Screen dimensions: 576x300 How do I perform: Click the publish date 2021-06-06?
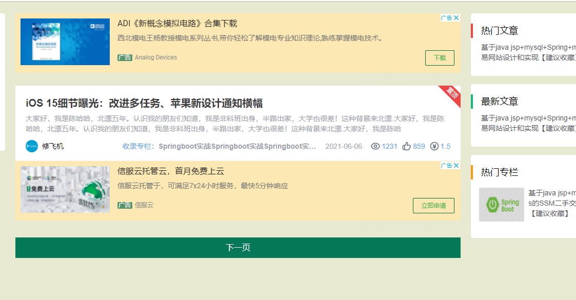(343, 146)
